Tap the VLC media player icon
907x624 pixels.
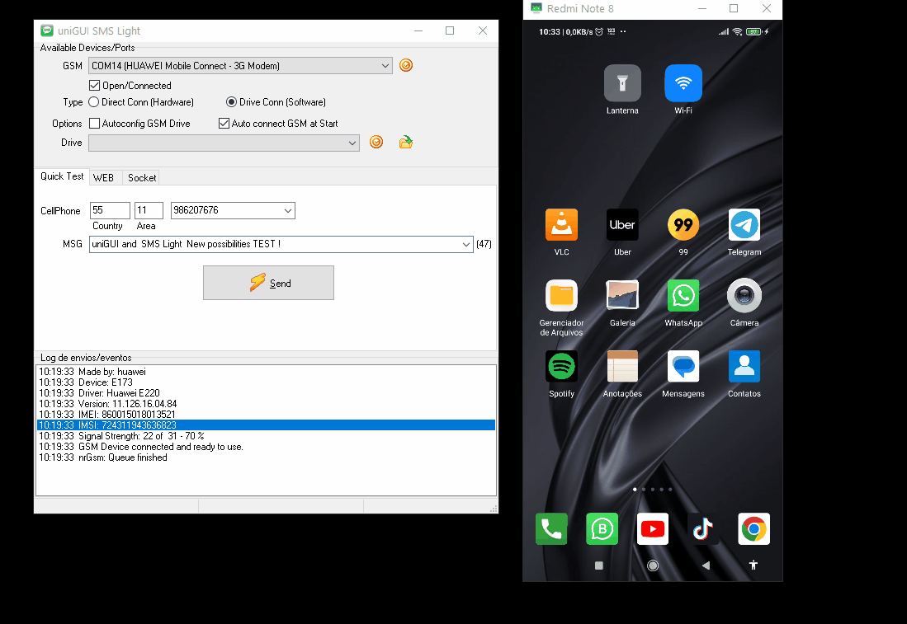pyautogui.click(x=561, y=225)
